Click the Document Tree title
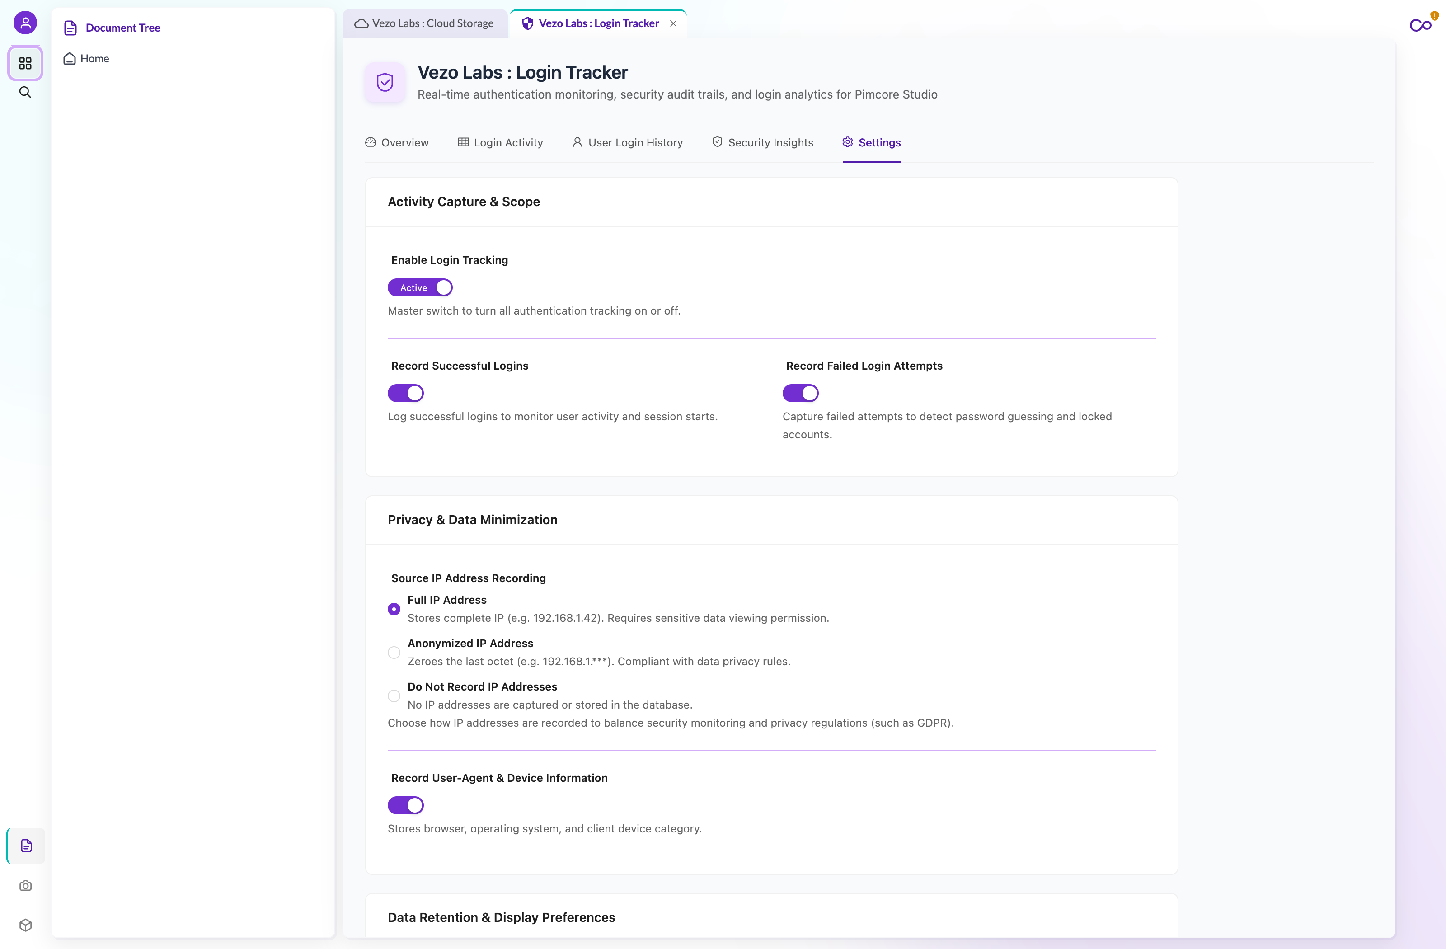The width and height of the screenshot is (1446, 949). [x=123, y=28]
